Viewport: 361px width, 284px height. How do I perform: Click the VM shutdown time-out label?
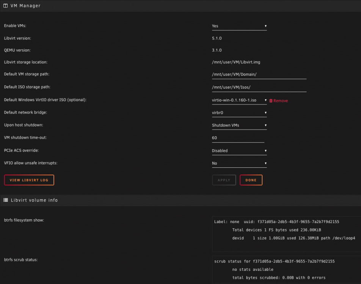25,137
